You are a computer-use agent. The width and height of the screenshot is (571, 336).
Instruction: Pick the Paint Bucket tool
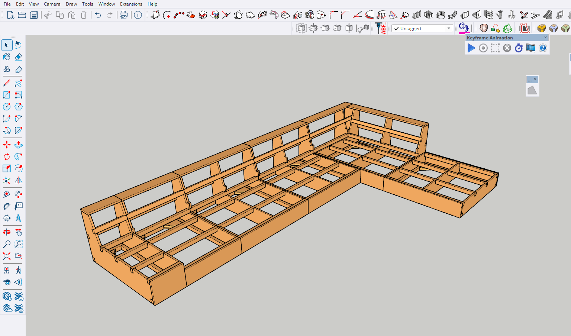(7, 57)
